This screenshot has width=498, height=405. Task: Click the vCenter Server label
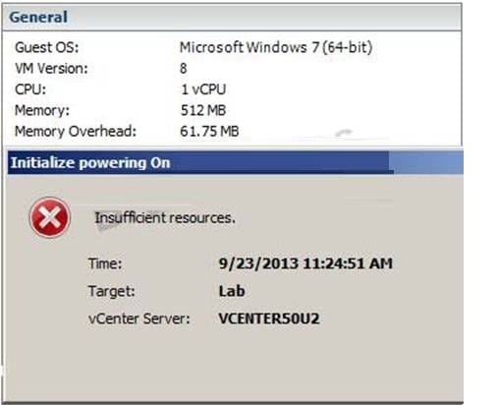pos(139,318)
